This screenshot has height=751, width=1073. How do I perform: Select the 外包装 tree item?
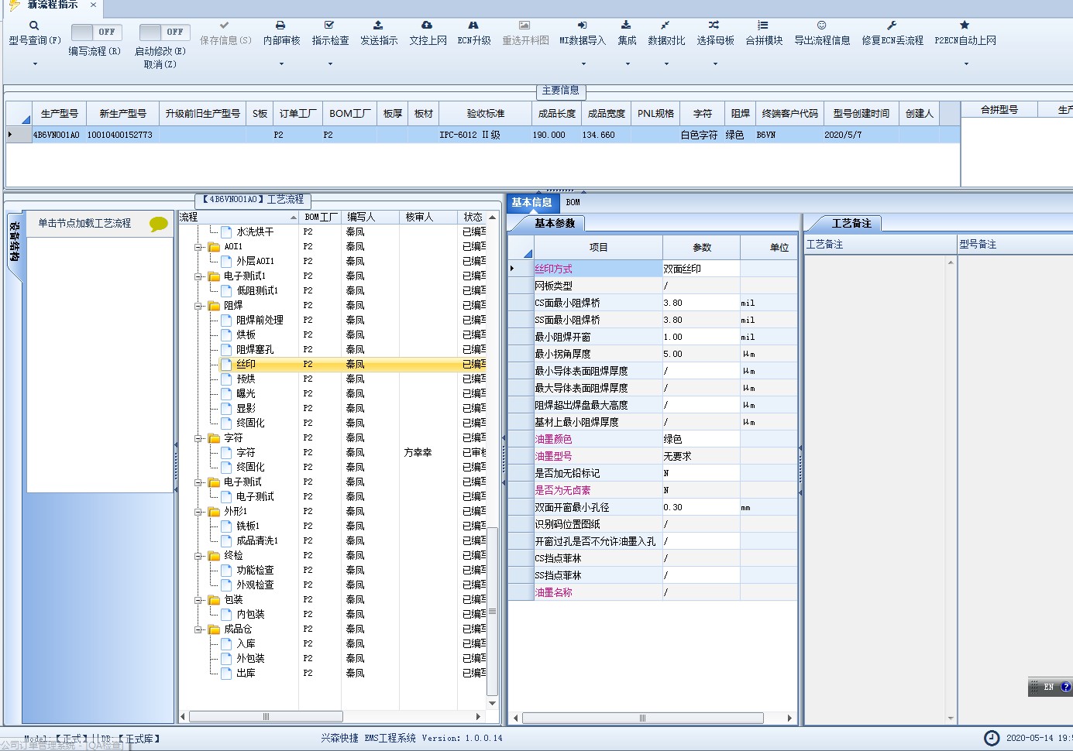[x=250, y=659]
